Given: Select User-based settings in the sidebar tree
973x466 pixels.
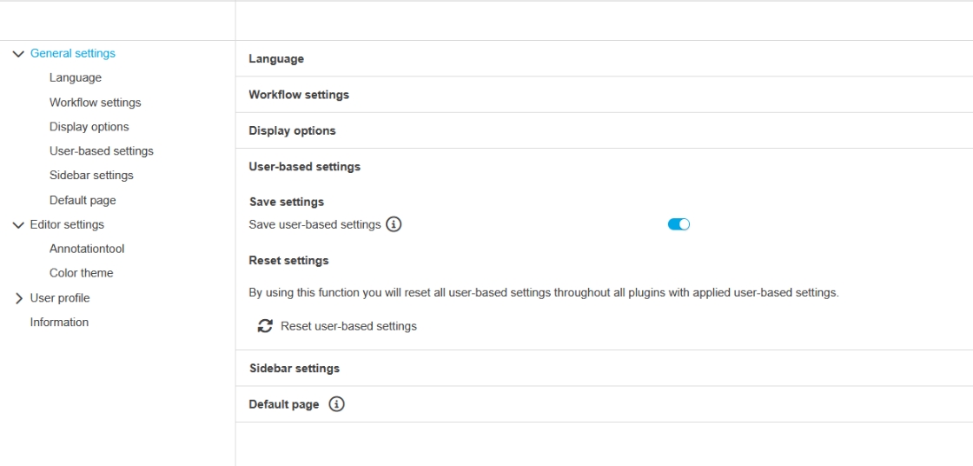Looking at the screenshot, I should coord(101,151).
